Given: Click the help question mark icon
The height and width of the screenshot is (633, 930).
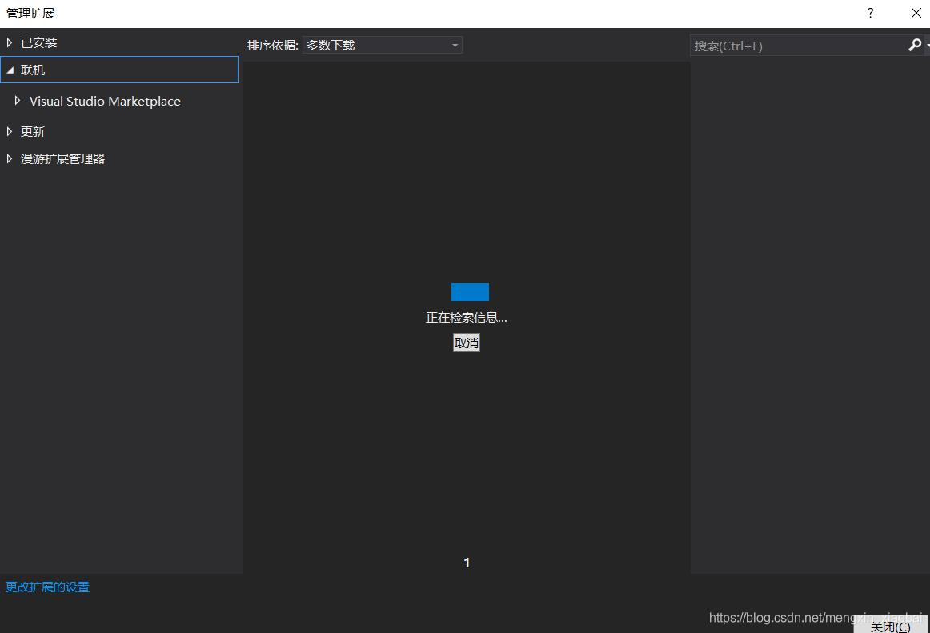Looking at the screenshot, I should click(x=870, y=13).
